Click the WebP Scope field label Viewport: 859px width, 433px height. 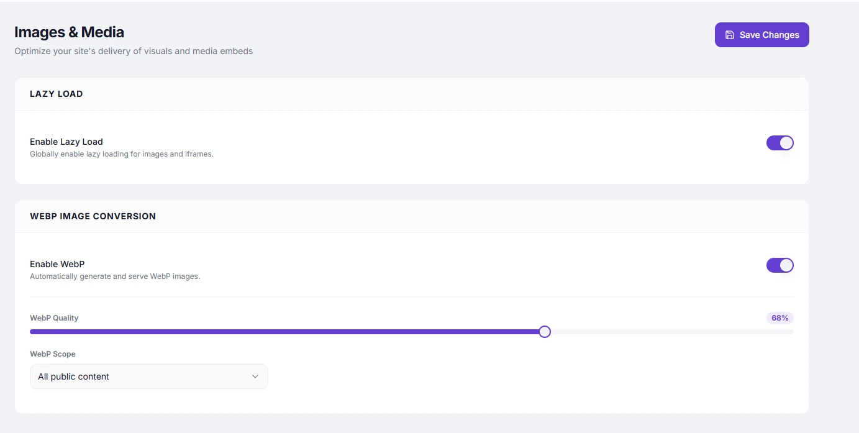click(x=53, y=354)
